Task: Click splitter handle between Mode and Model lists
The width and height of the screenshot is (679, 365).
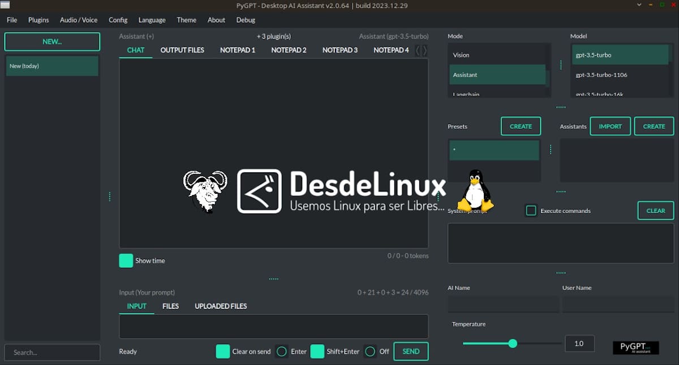Action: (x=561, y=65)
